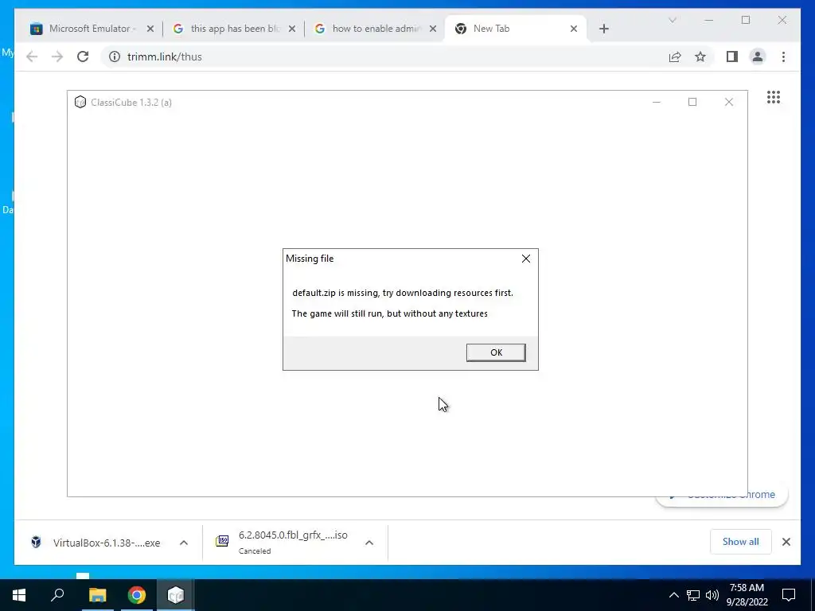Screen dimensions: 815x611
Task: Go forward in Chrome
Action: click(x=57, y=56)
